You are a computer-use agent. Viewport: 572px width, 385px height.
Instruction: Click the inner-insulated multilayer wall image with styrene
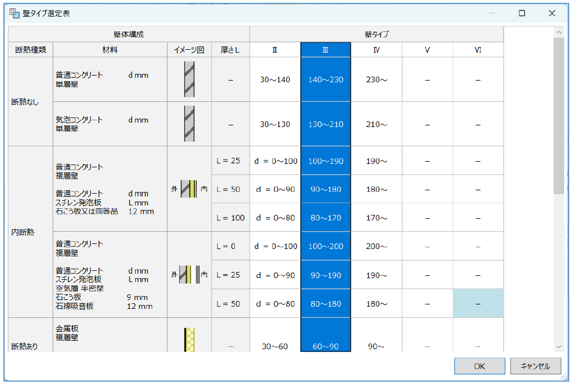coord(189,189)
